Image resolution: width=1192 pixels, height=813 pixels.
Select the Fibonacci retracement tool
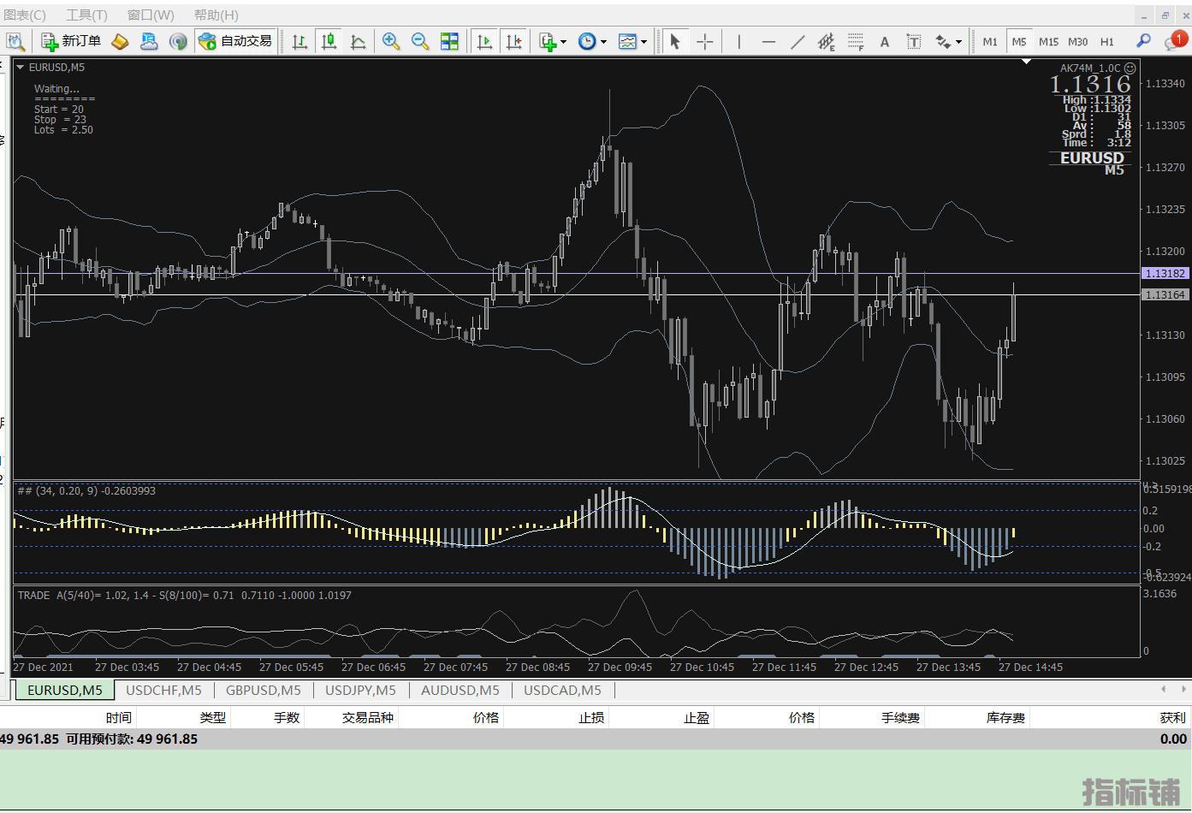pos(855,41)
